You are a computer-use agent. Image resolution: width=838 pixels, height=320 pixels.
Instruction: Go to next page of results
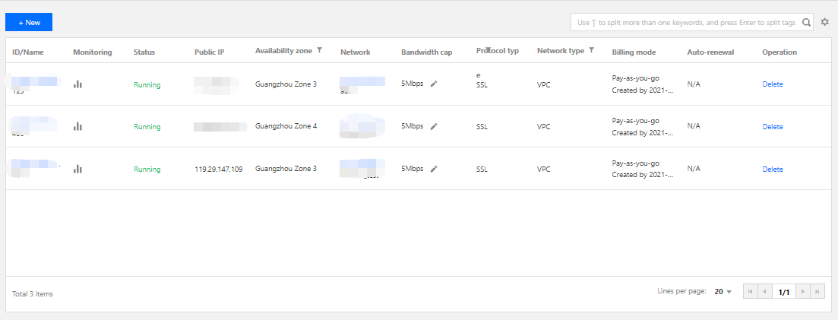point(803,291)
